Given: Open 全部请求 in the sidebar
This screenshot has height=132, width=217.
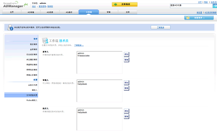Looking at the screenshot, I should [x=34, y=49].
